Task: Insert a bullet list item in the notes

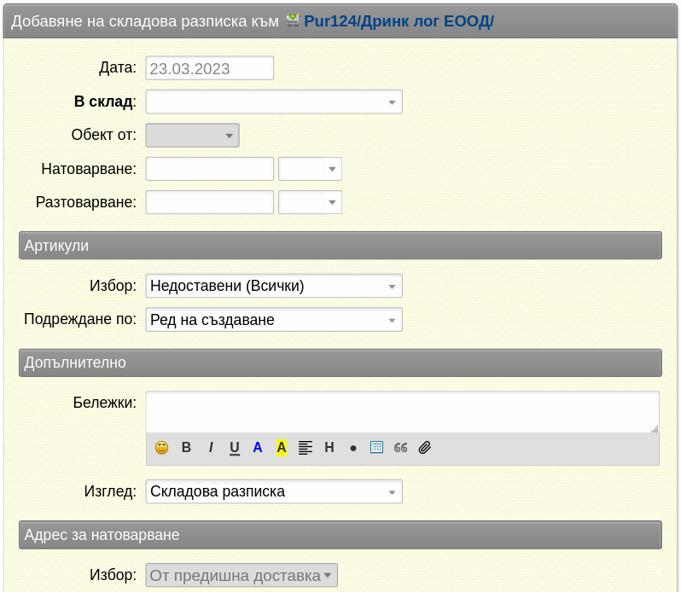Action: (353, 449)
